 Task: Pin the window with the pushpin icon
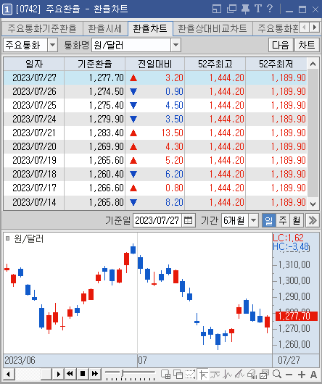click(245, 9)
